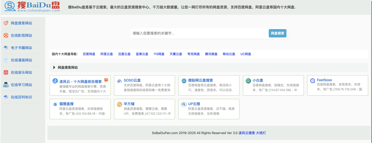Open the FastSoso title link
Viewport: 372px width, 143px height.
click(x=324, y=80)
